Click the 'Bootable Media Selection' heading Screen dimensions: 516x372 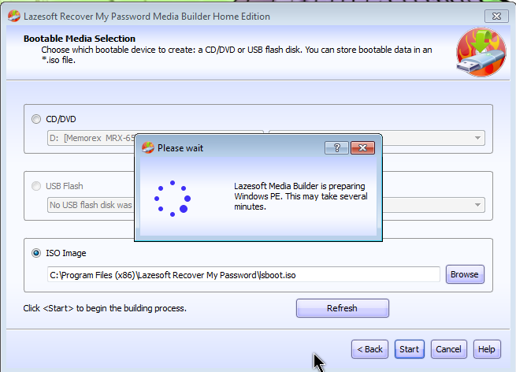point(80,39)
